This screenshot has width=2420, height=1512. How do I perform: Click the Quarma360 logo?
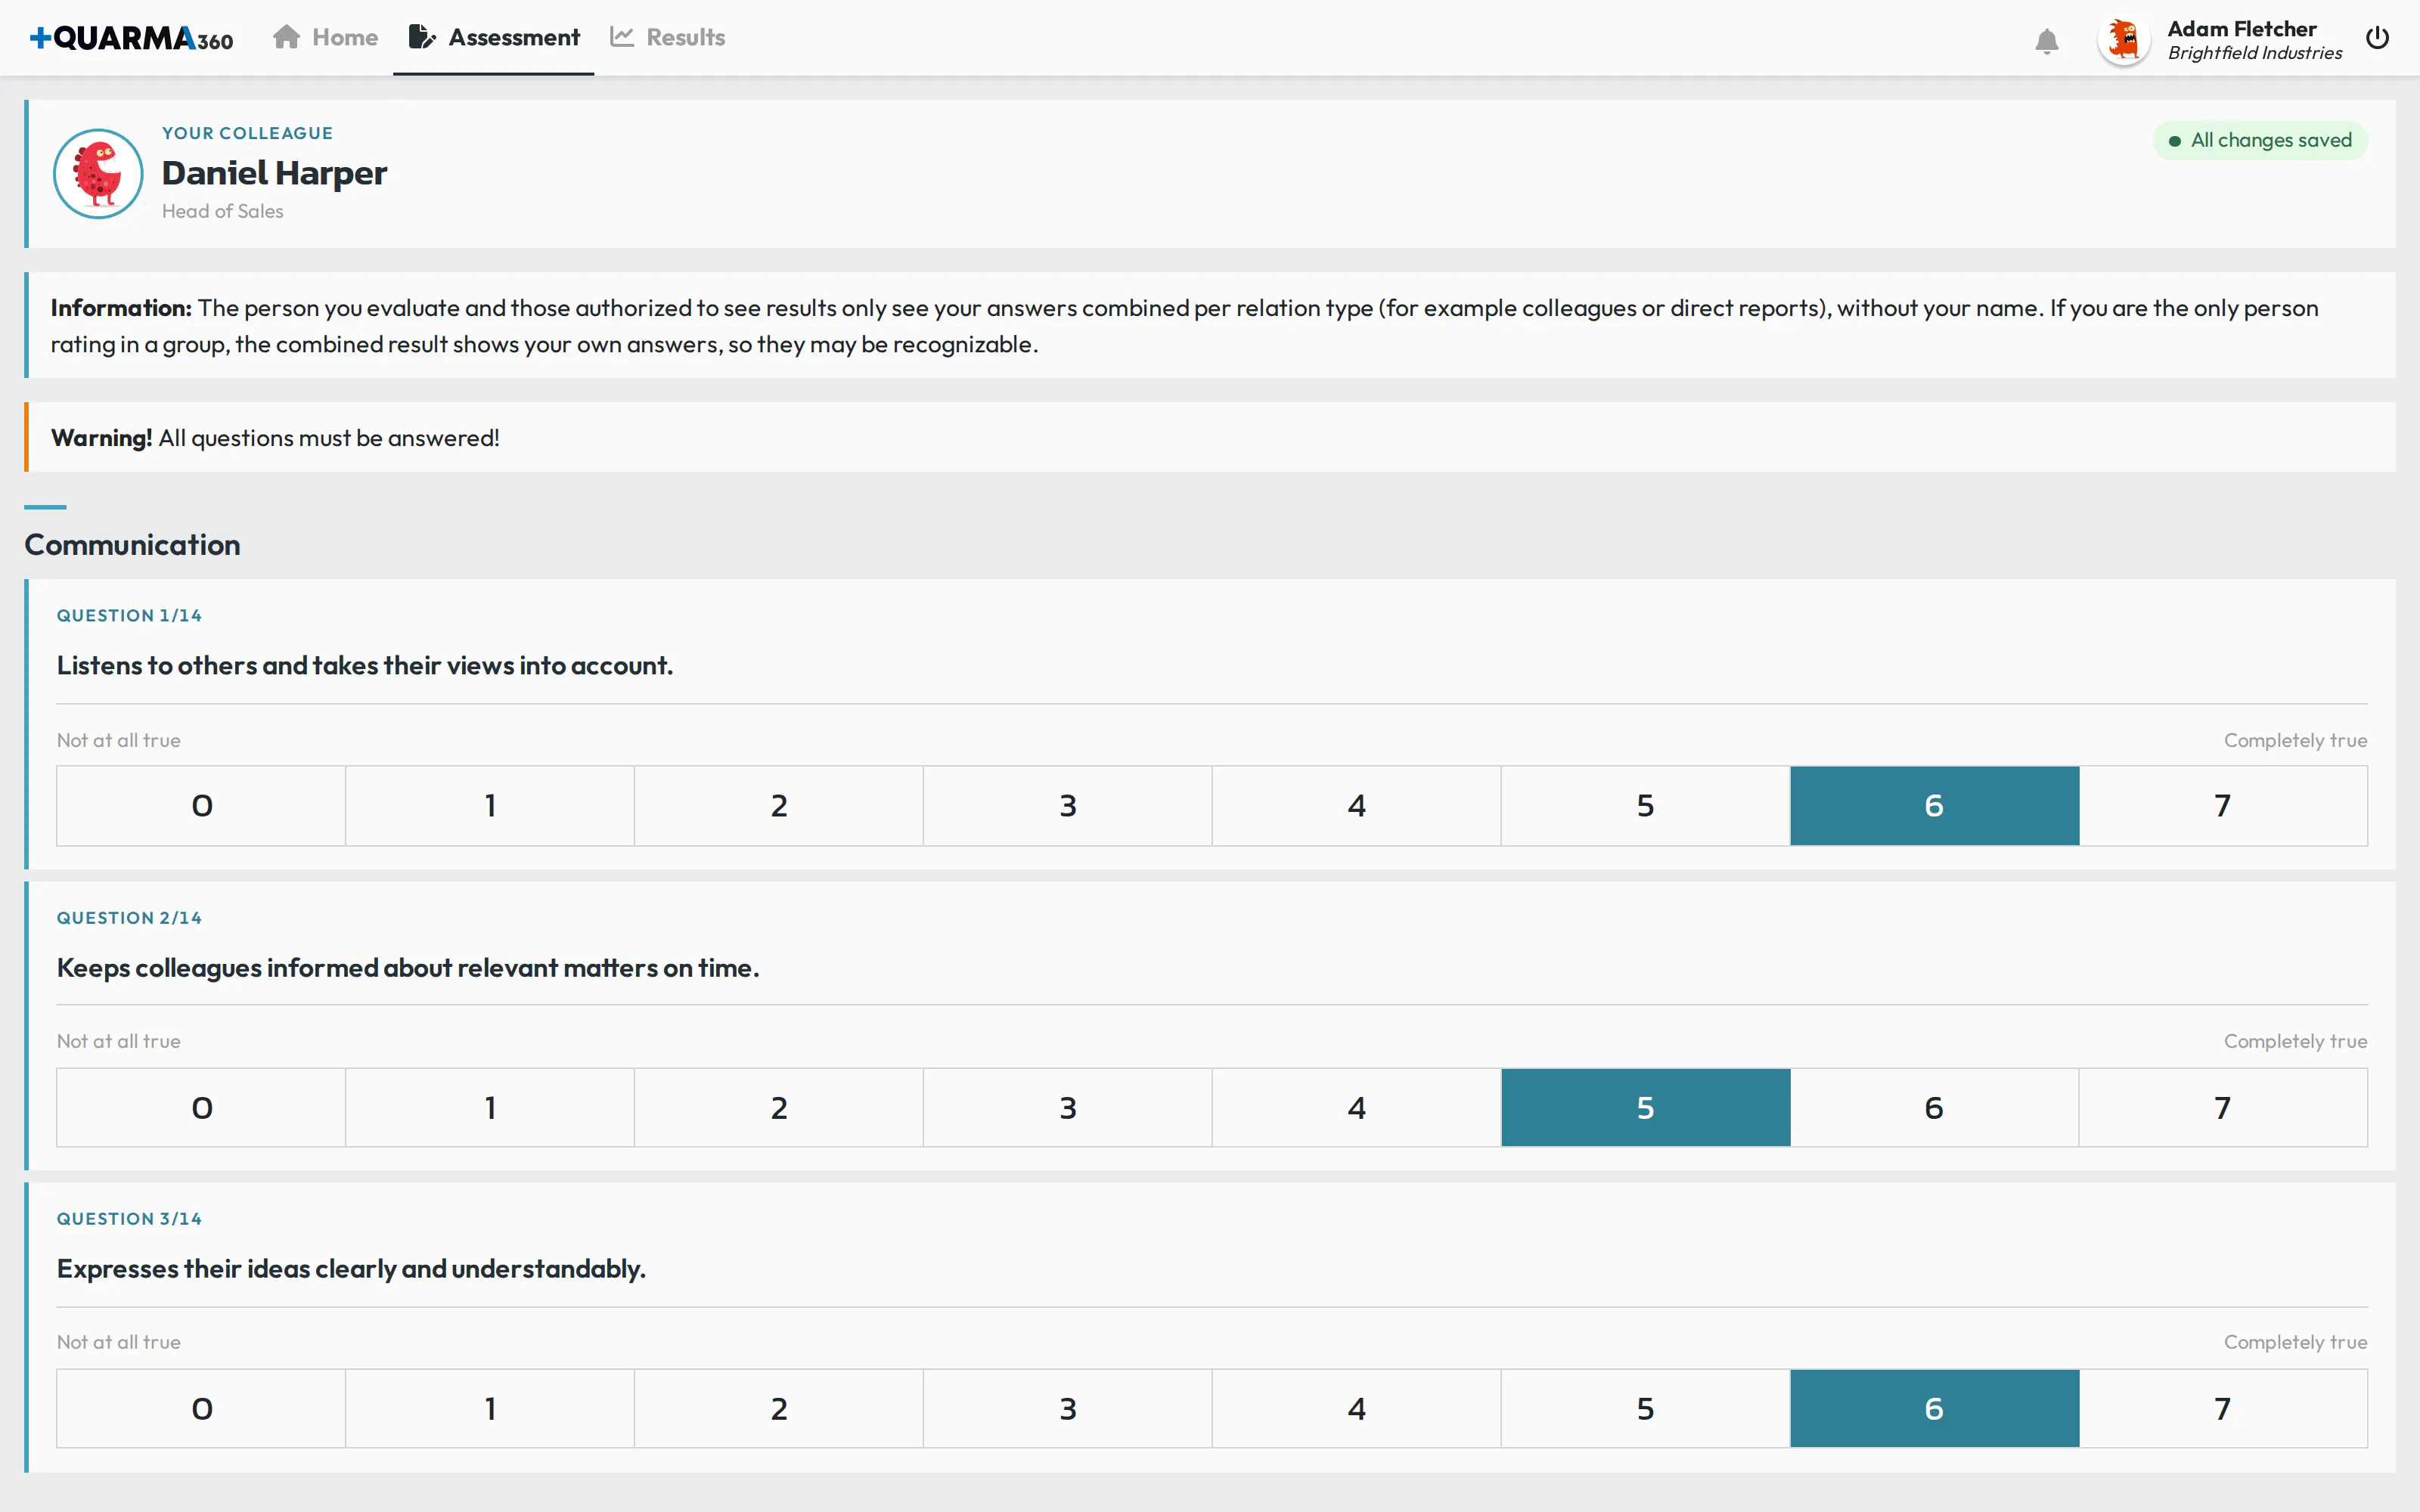tap(131, 38)
